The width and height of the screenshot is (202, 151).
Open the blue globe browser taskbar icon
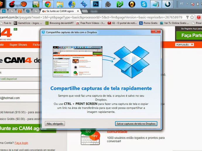click(72, 4)
